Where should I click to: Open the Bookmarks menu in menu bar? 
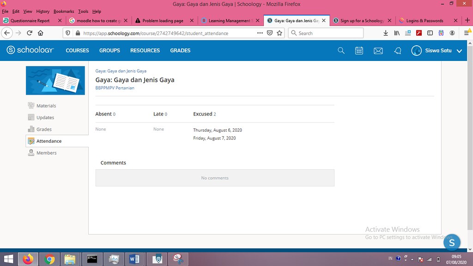point(64,12)
